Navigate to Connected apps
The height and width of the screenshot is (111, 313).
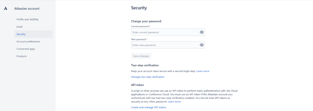[26, 49]
